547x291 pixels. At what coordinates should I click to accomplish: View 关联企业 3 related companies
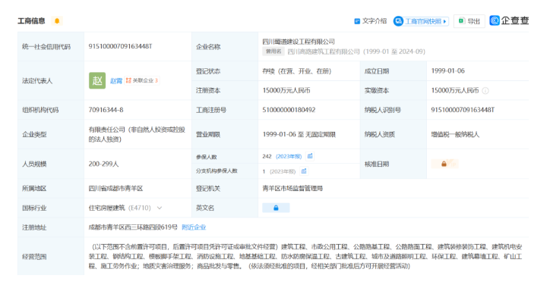(x=142, y=81)
